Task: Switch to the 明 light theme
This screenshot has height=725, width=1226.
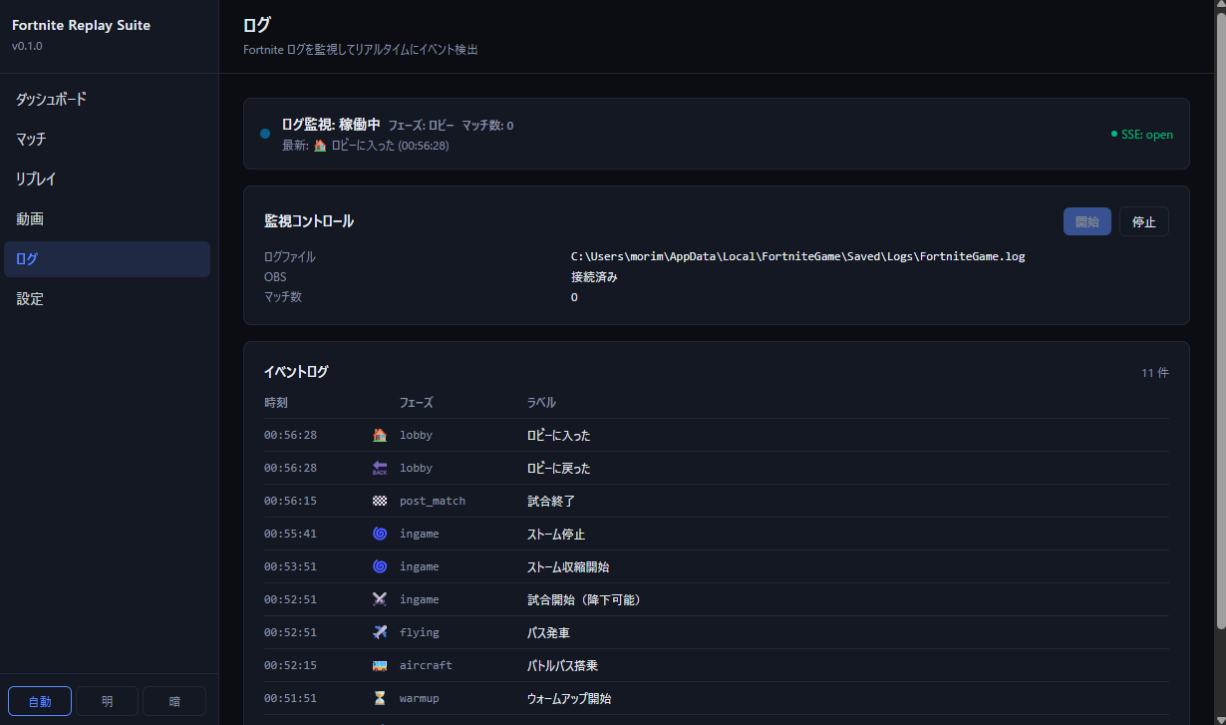Action: pos(107,700)
